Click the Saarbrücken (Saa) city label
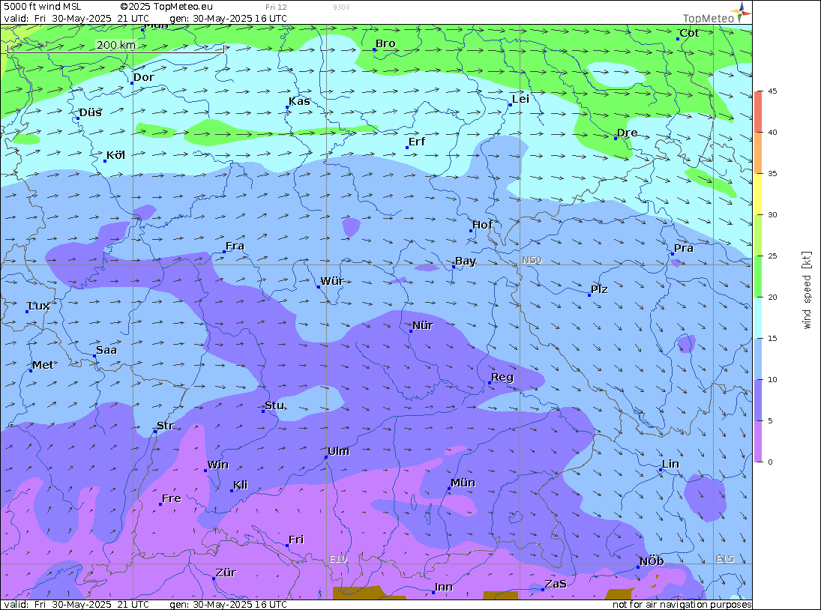The width and height of the screenshot is (821, 610). tap(106, 350)
